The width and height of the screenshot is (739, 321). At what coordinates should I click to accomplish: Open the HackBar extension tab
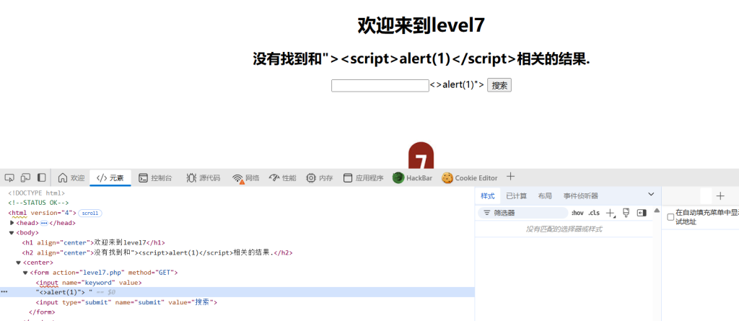[x=412, y=177]
